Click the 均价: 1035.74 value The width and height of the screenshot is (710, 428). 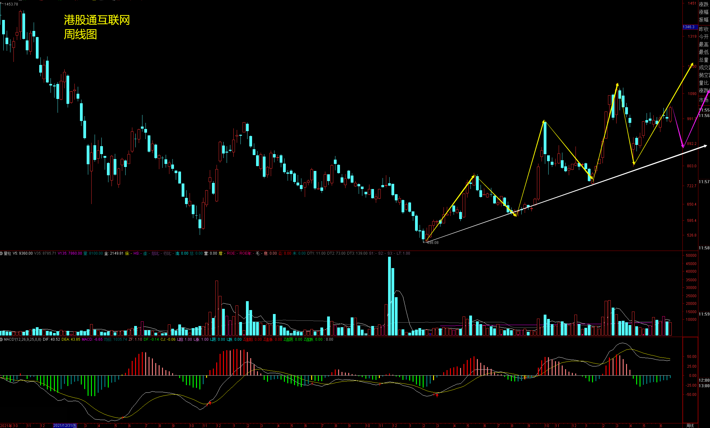pos(115,339)
